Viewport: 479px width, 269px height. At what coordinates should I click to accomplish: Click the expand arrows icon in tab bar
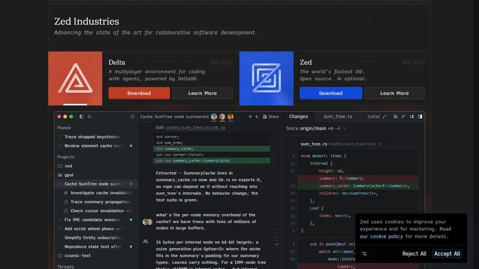[385, 117]
